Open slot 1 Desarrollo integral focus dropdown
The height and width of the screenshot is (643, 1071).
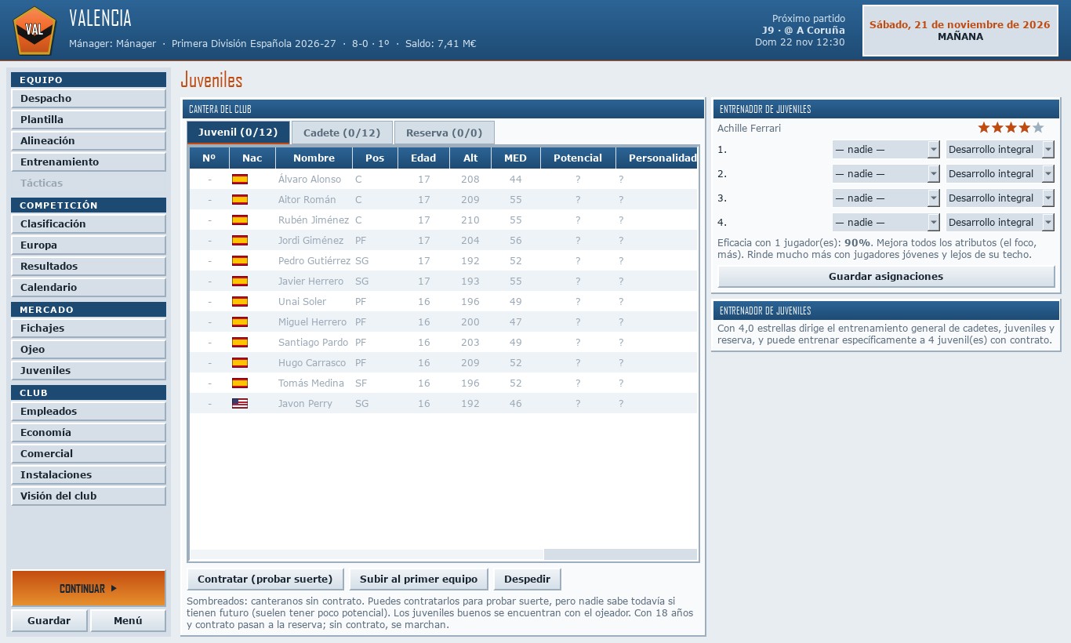(x=1000, y=150)
